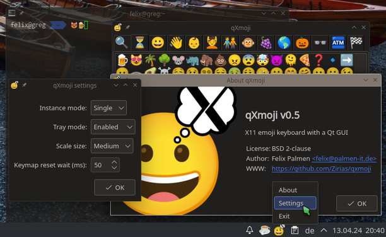386x237 pixels.
Task: Open notifications bell in system tray
Action: point(249,230)
